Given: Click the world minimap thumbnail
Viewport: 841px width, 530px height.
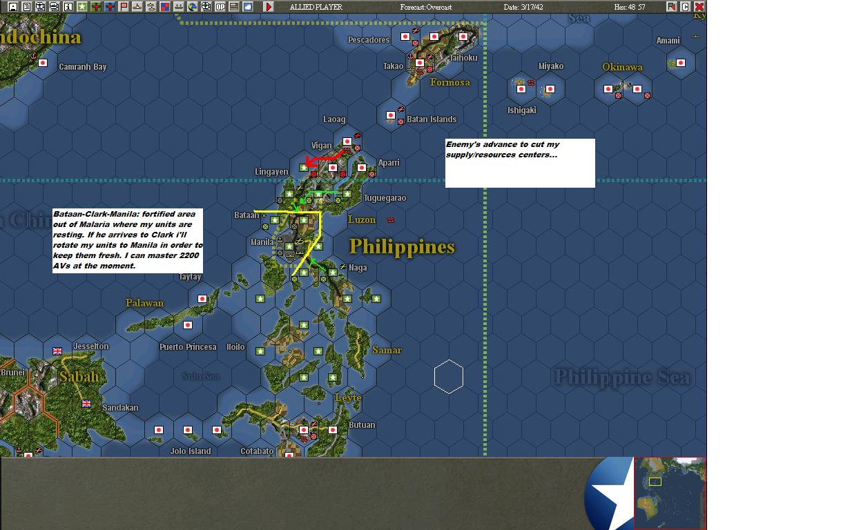Looking at the screenshot, I should point(670,493).
